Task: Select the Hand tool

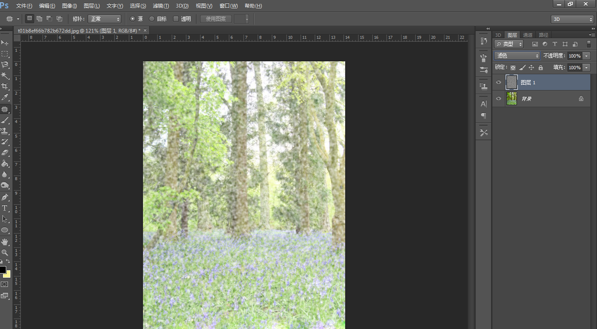Action: [5, 241]
